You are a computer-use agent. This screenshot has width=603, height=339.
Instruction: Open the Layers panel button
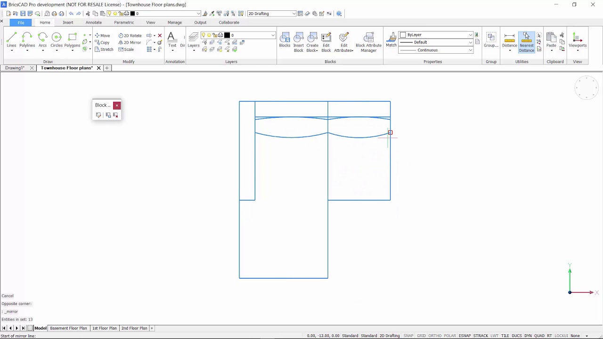194,40
